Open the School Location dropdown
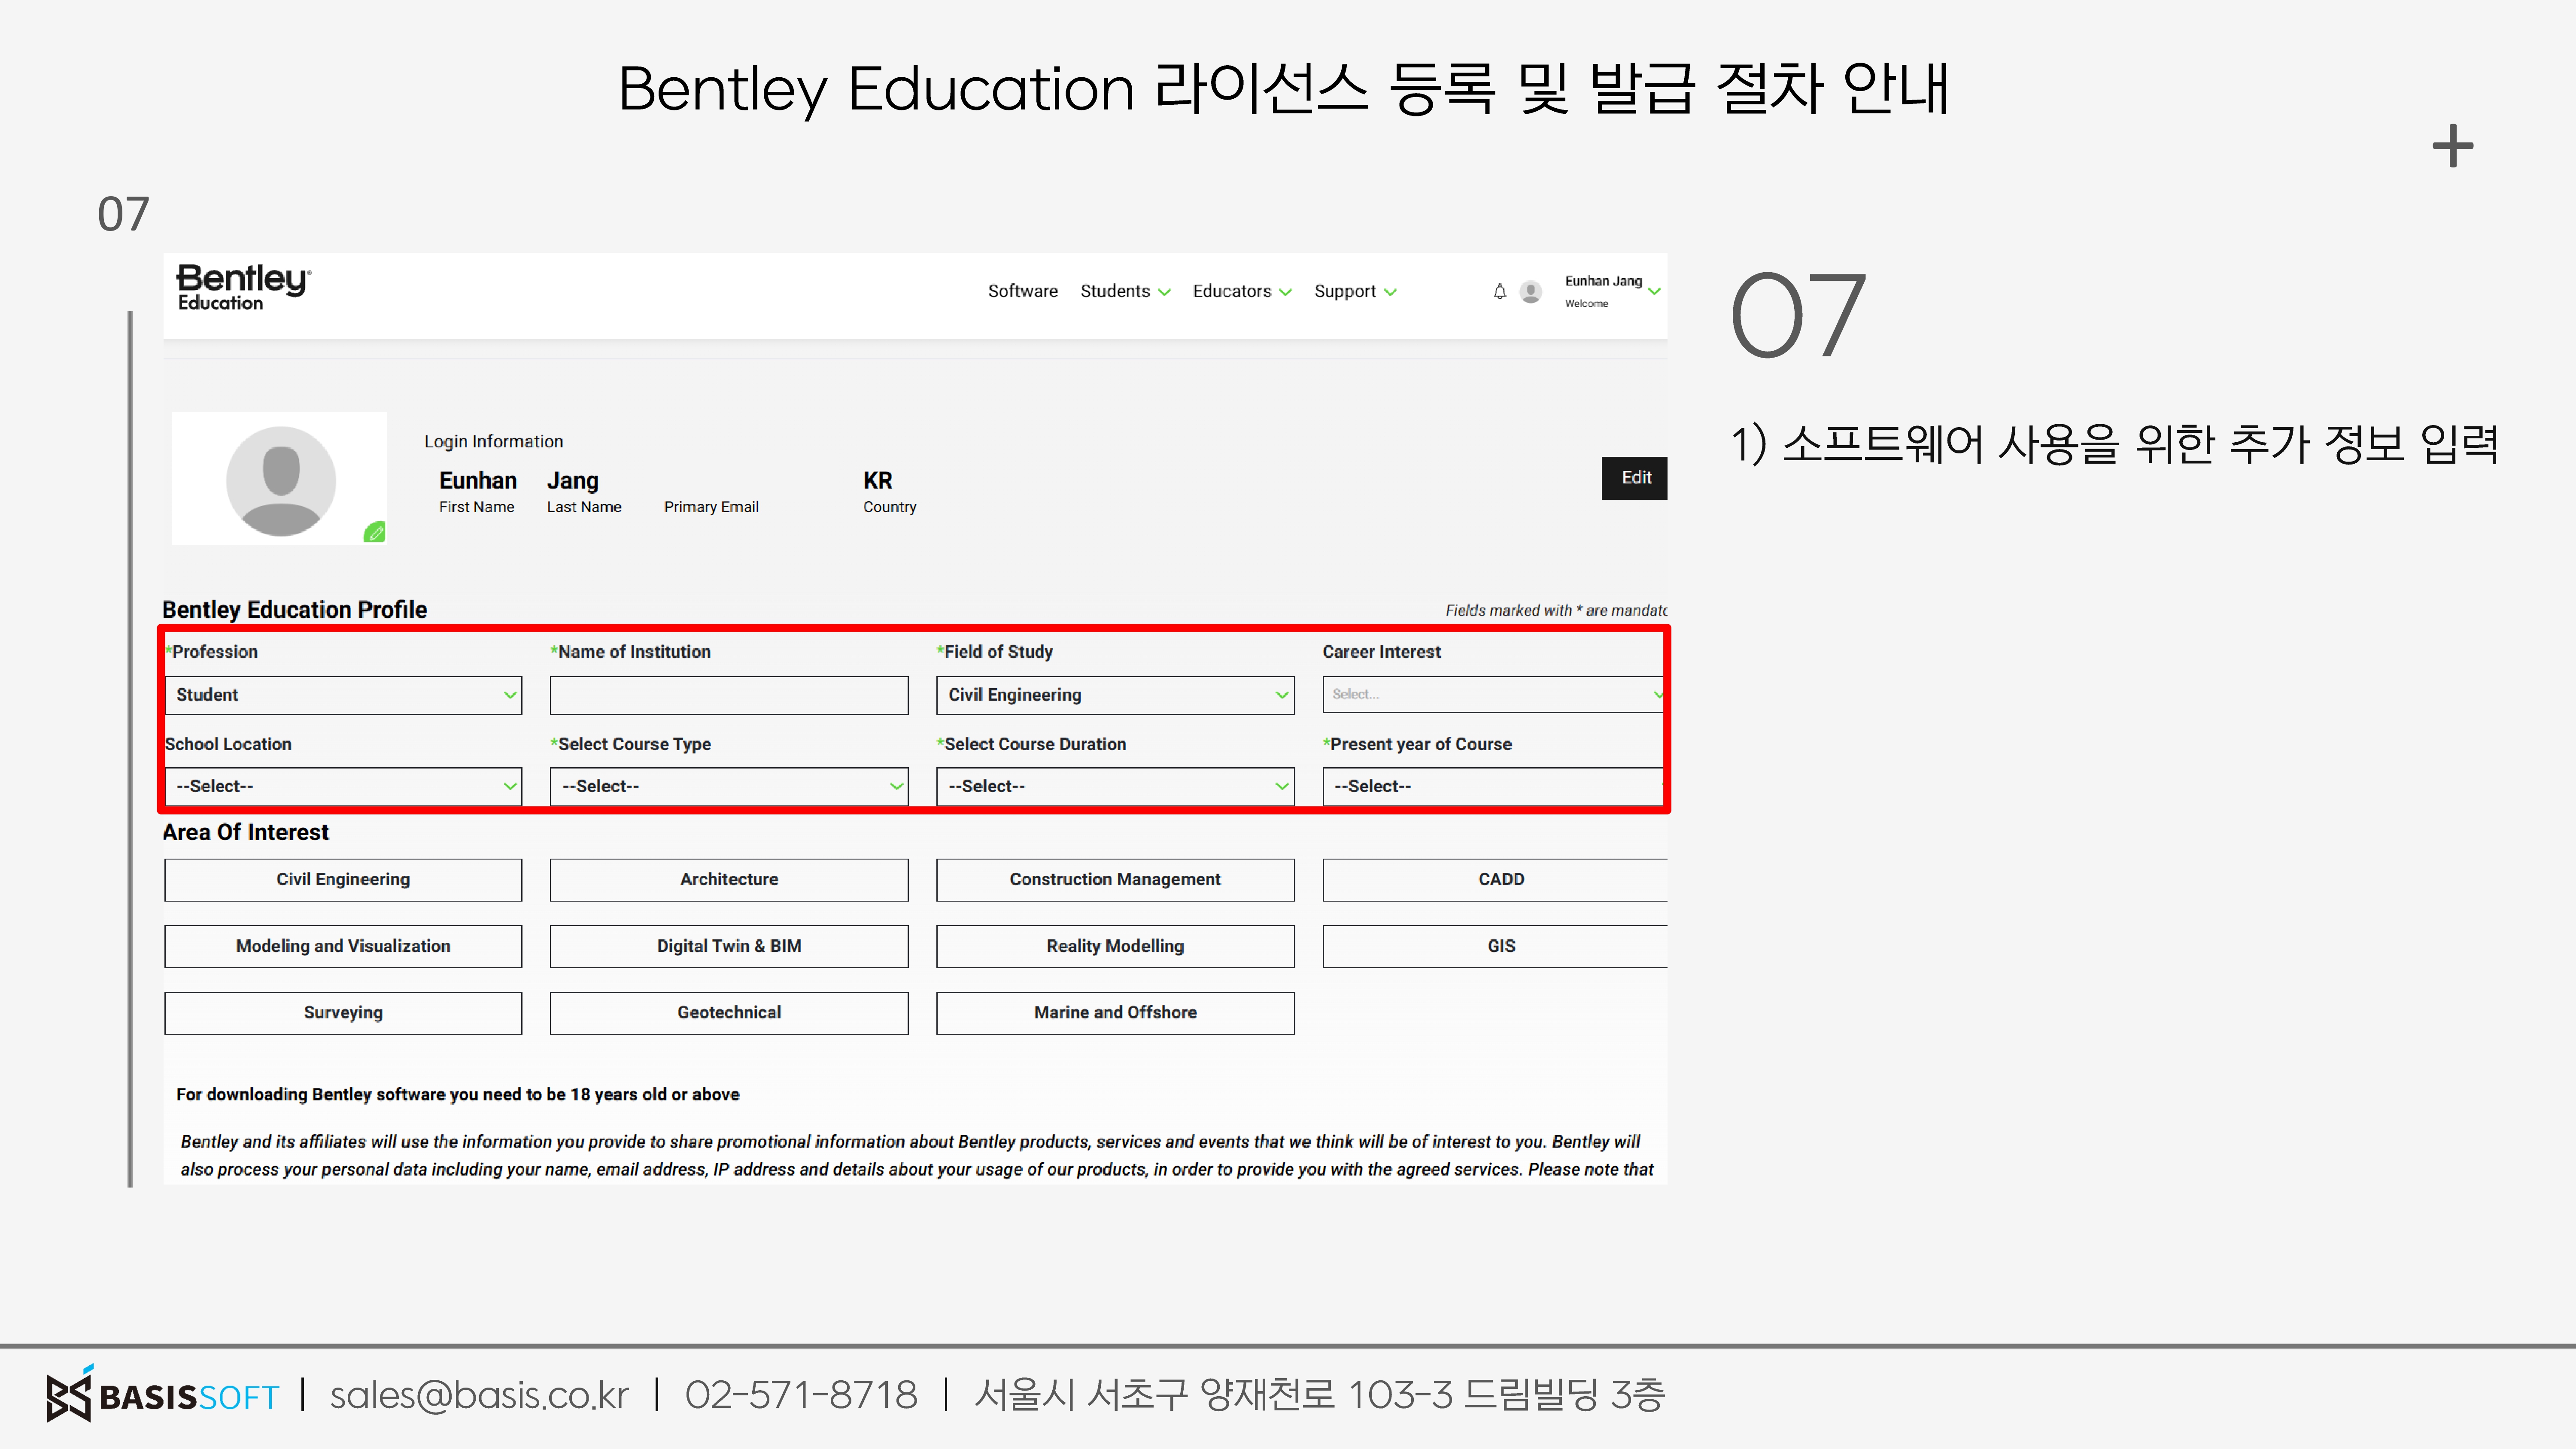The width and height of the screenshot is (2576, 1449). (343, 786)
